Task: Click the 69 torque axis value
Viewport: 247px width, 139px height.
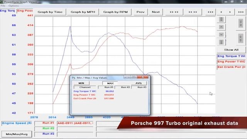Action: click(14, 15)
